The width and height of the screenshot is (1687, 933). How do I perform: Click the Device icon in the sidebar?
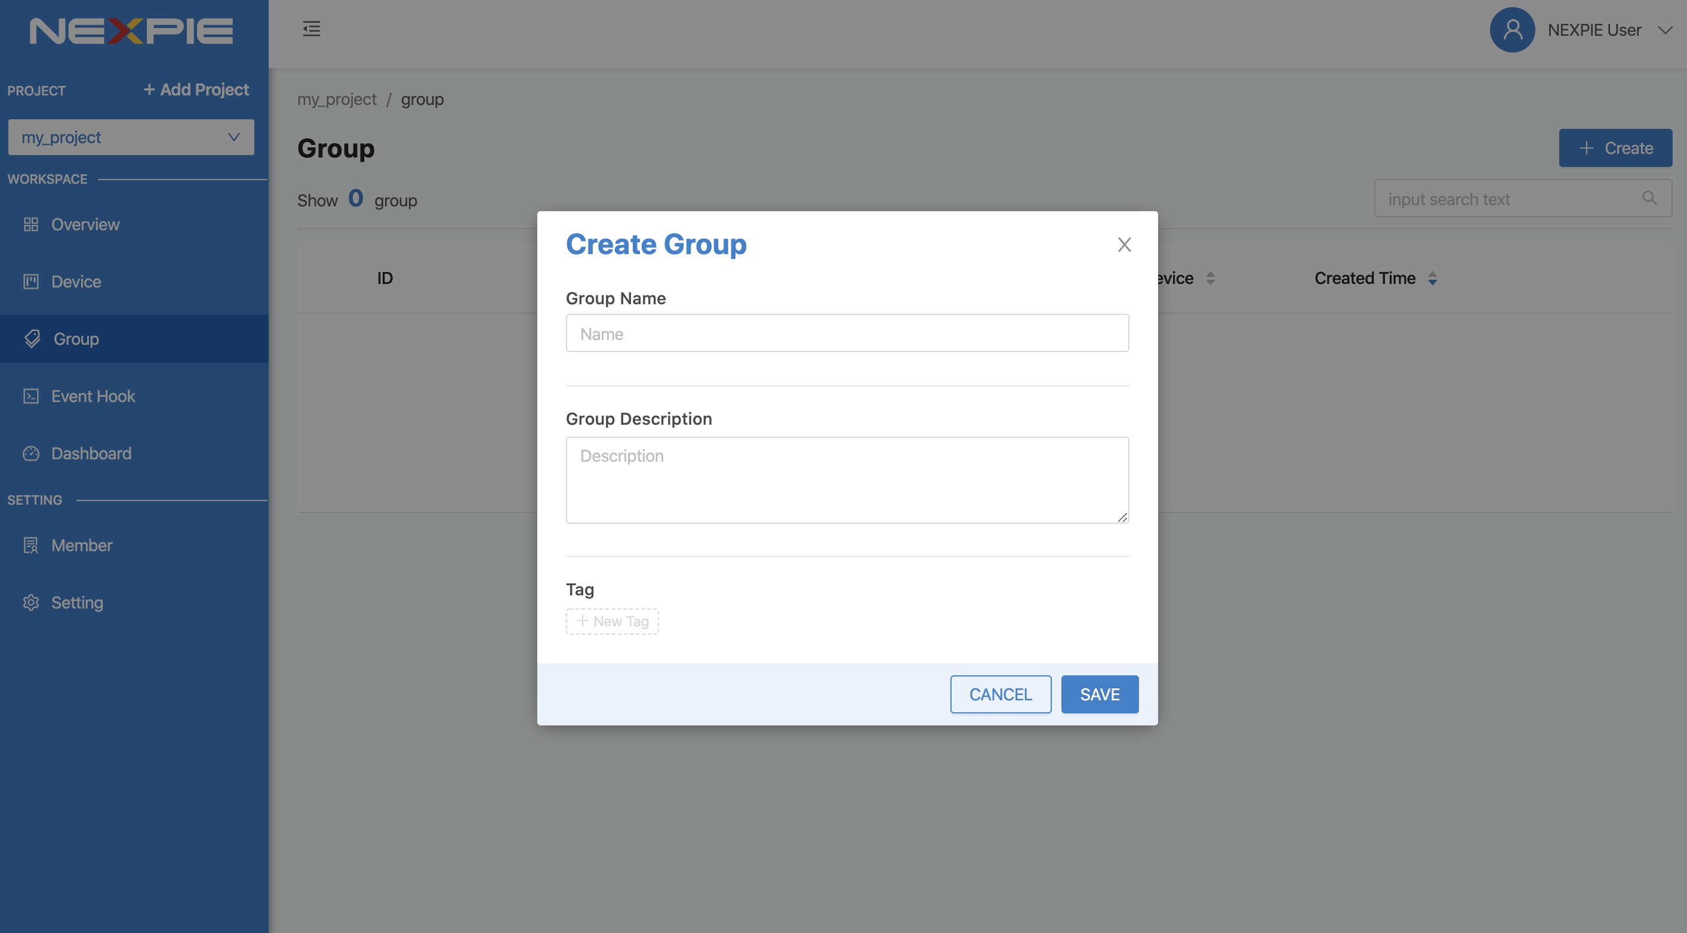(31, 282)
